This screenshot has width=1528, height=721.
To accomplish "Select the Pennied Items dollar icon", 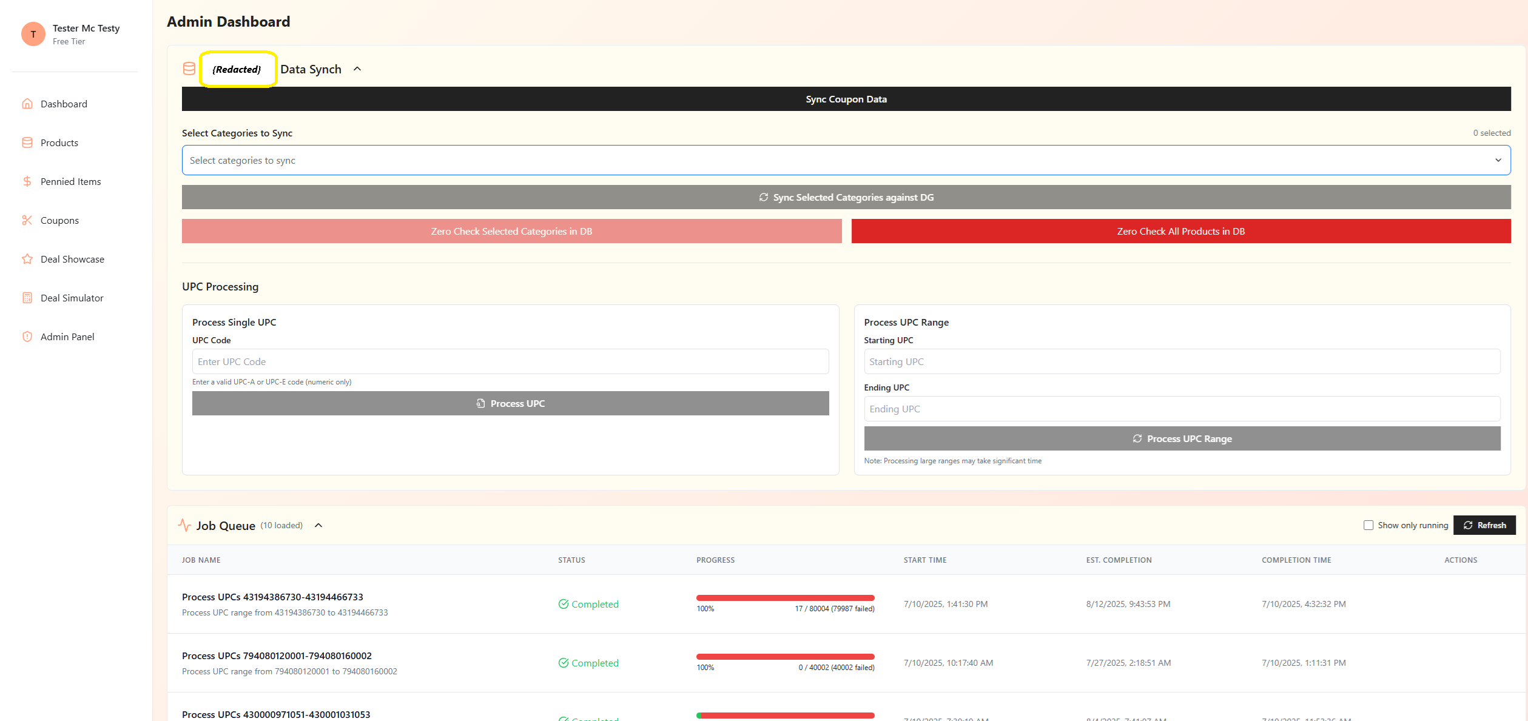I will [27, 181].
